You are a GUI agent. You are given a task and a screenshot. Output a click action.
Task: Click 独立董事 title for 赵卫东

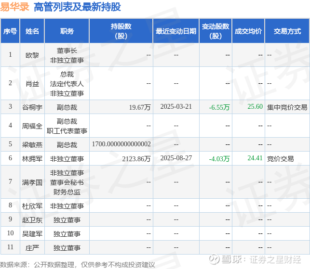pos(67,220)
